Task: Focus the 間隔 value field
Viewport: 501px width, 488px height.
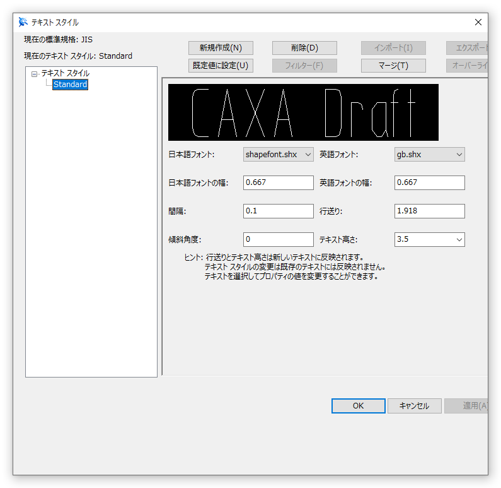Action: point(278,211)
